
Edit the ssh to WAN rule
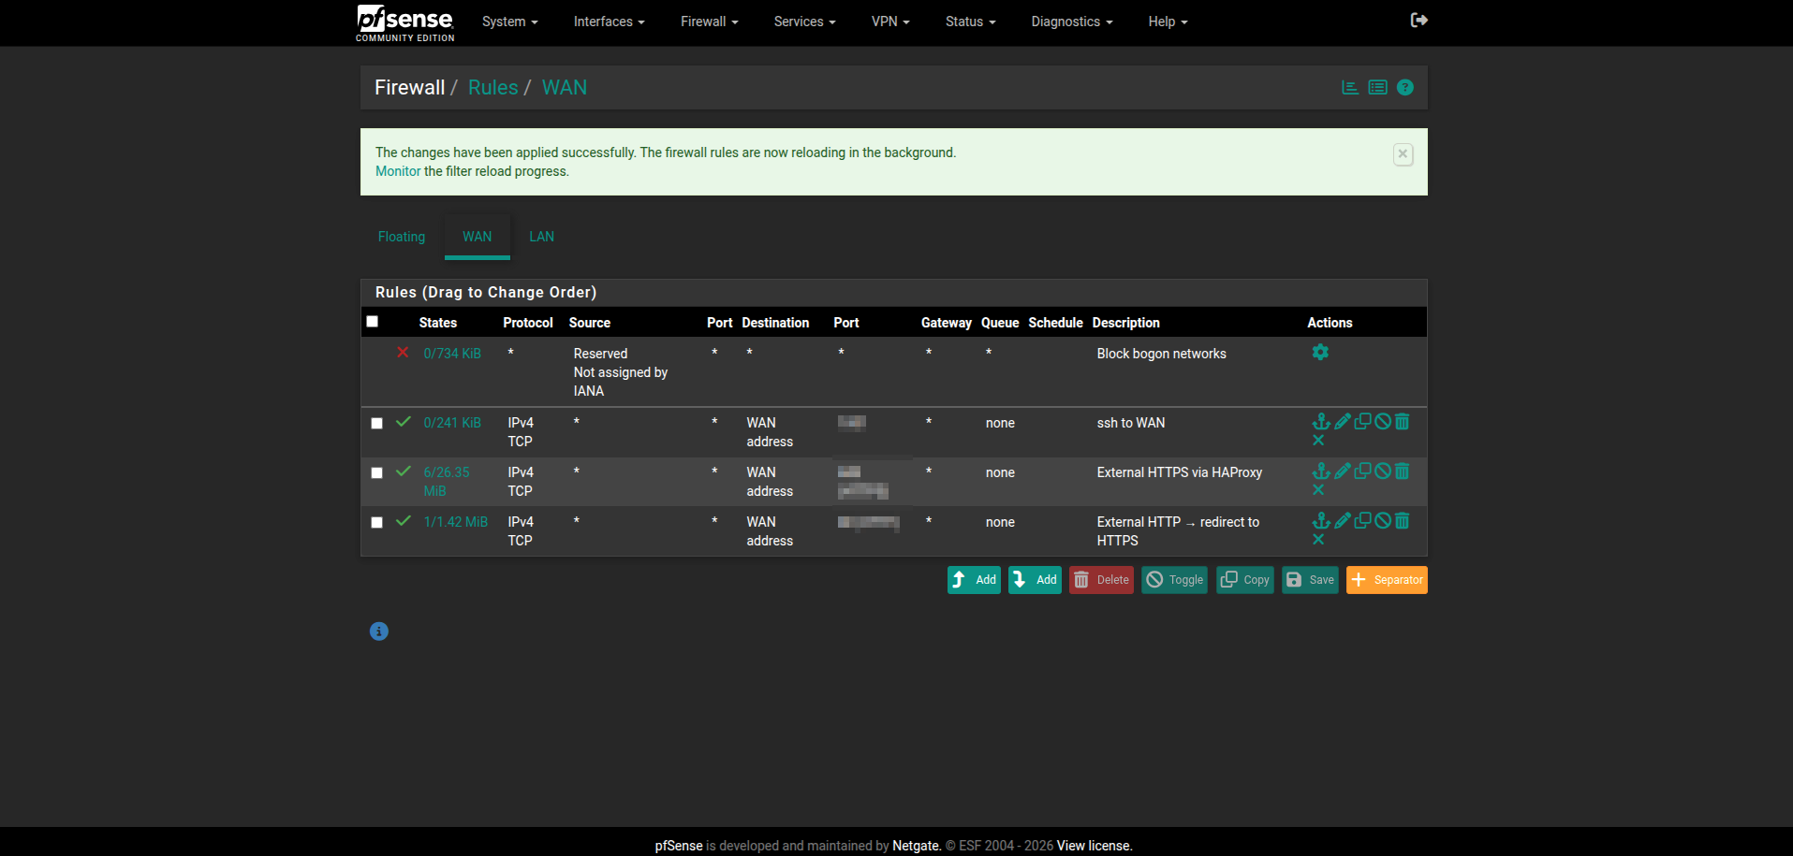[x=1343, y=422]
